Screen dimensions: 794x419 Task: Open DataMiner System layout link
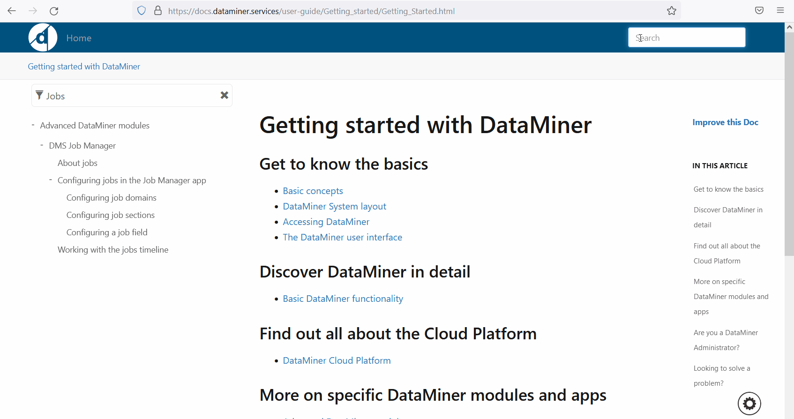[335, 207]
